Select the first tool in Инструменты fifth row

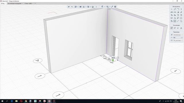click(172, 21)
